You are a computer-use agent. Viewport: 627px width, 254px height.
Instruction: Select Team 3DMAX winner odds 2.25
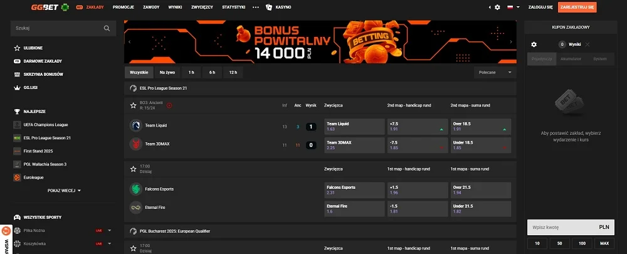[x=354, y=146]
